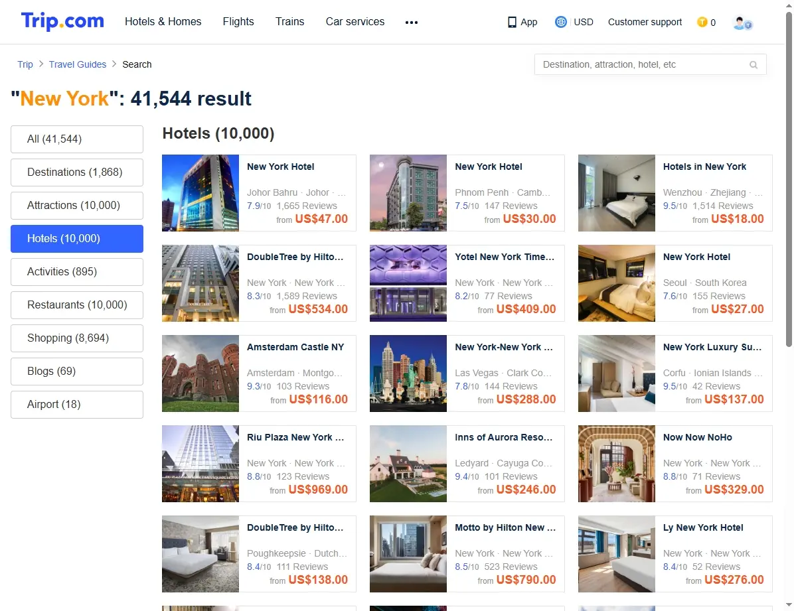Open Johor Bahru New York Hotel thumbnail
The image size is (794, 611).
click(200, 193)
